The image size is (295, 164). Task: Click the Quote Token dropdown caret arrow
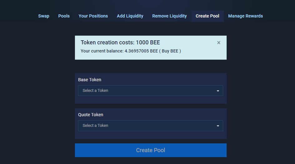pyautogui.click(x=218, y=126)
